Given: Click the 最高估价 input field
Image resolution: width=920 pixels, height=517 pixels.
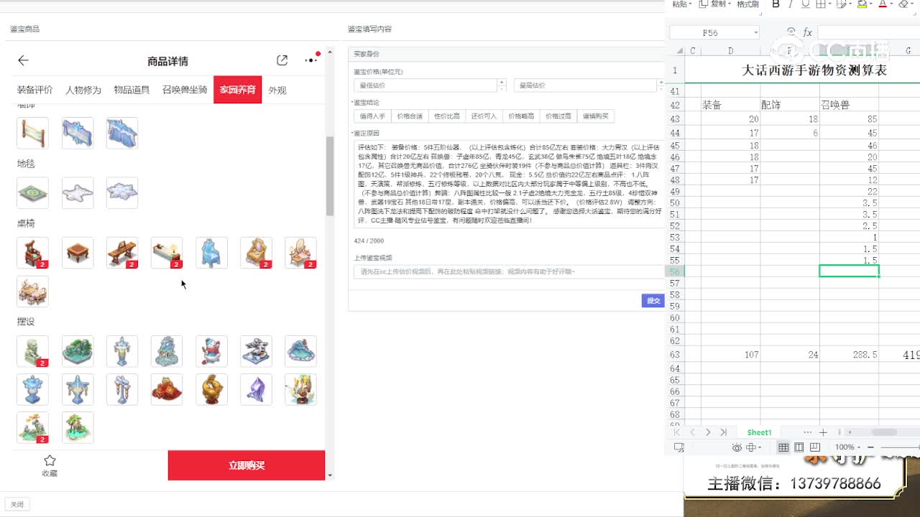Looking at the screenshot, I should 585,85.
